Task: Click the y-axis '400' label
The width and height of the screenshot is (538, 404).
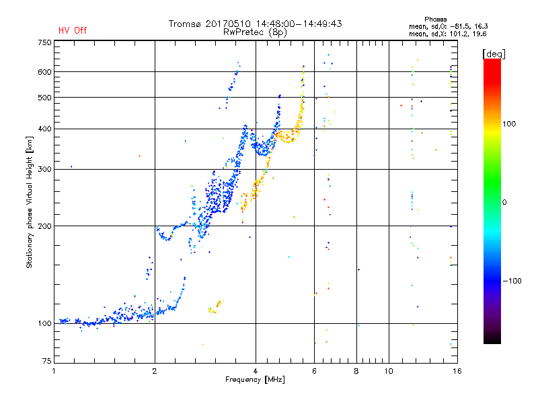Action: click(44, 129)
